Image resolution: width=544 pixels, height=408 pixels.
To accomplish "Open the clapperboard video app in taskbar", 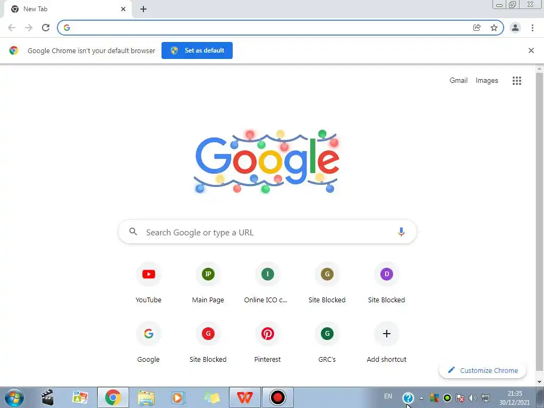I will (47, 397).
